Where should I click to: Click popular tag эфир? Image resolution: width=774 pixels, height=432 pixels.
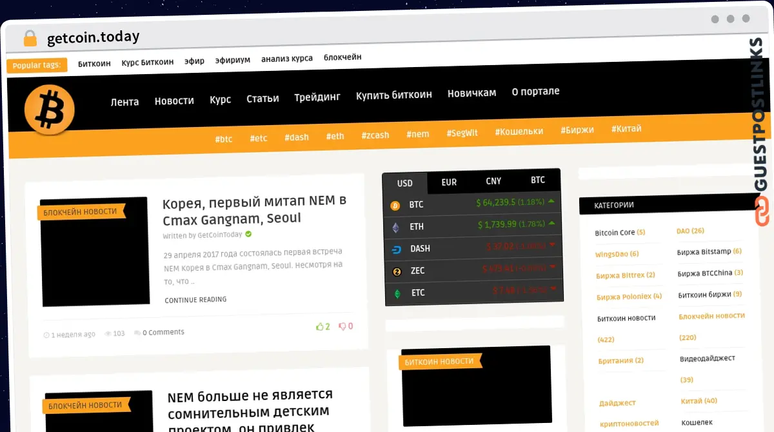click(x=194, y=61)
